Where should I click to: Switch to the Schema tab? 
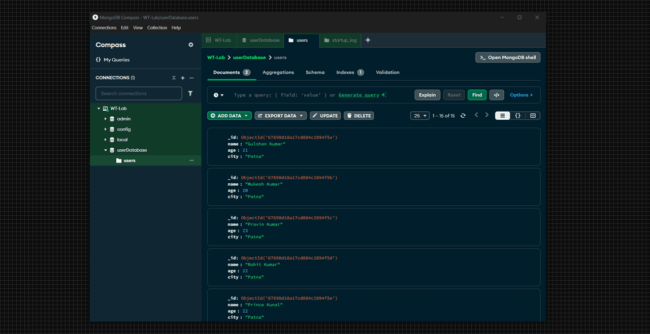[315, 72]
